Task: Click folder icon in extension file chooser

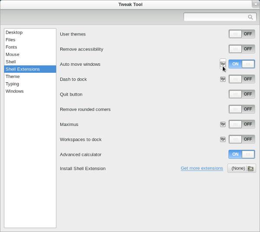Action: point(250,168)
